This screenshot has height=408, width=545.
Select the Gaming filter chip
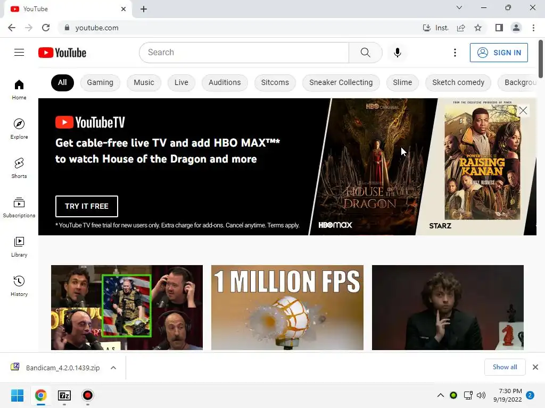(x=100, y=82)
